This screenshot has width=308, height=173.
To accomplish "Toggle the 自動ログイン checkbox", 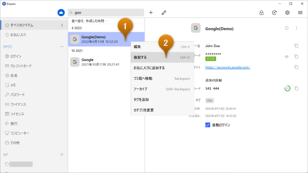I will click(208, 125).
